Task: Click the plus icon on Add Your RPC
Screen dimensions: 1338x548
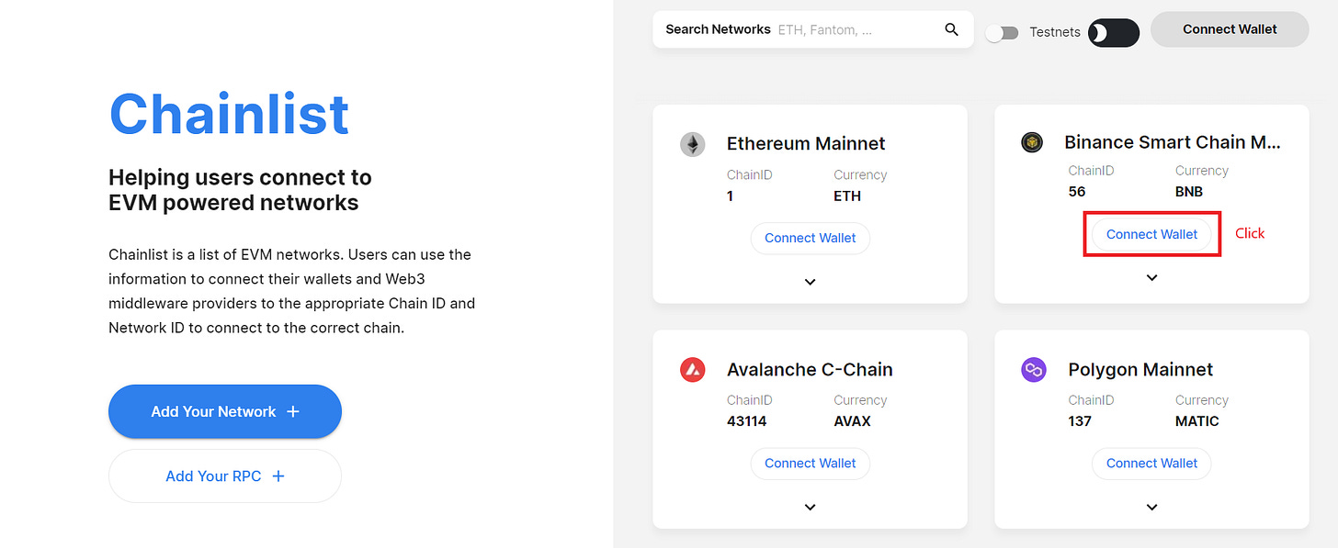Action: (x=278, y=475)
